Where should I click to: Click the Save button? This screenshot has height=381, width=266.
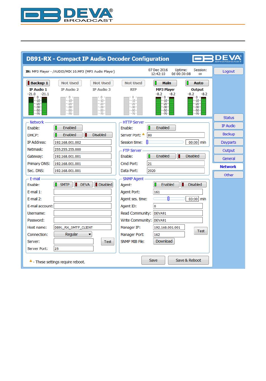[x=153, y=260]
